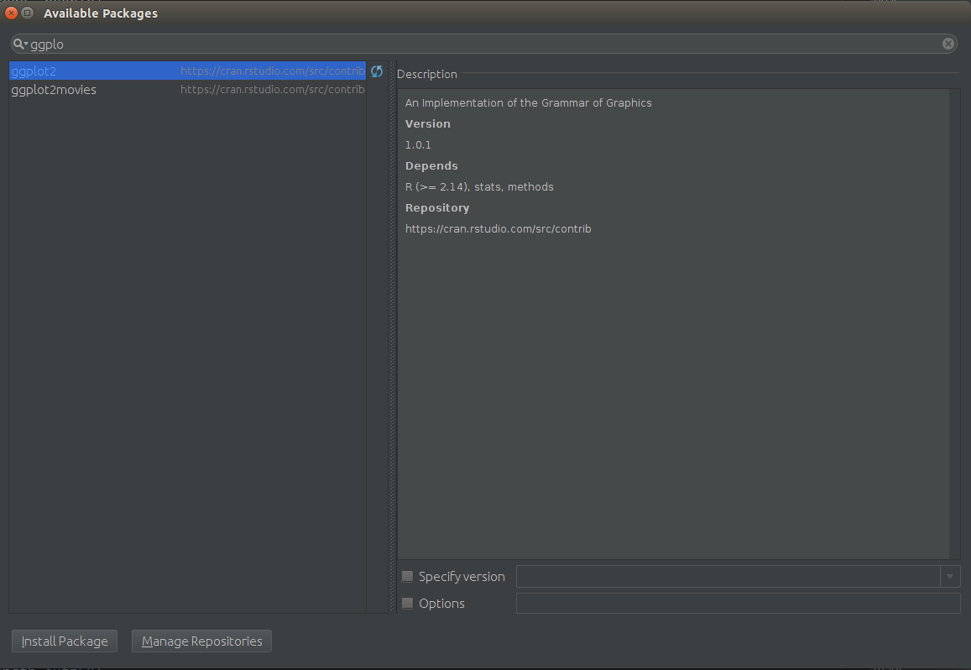Click repository URL in ggplot2movies row

pyautogui.click(x=273, y=89)
